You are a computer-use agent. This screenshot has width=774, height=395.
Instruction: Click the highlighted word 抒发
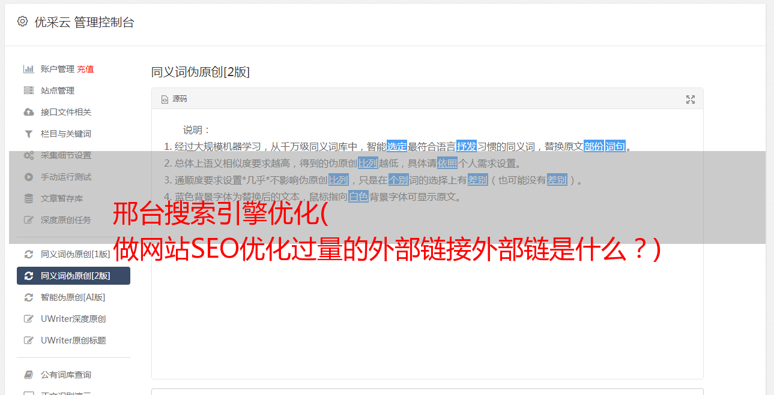coord(467,146)
